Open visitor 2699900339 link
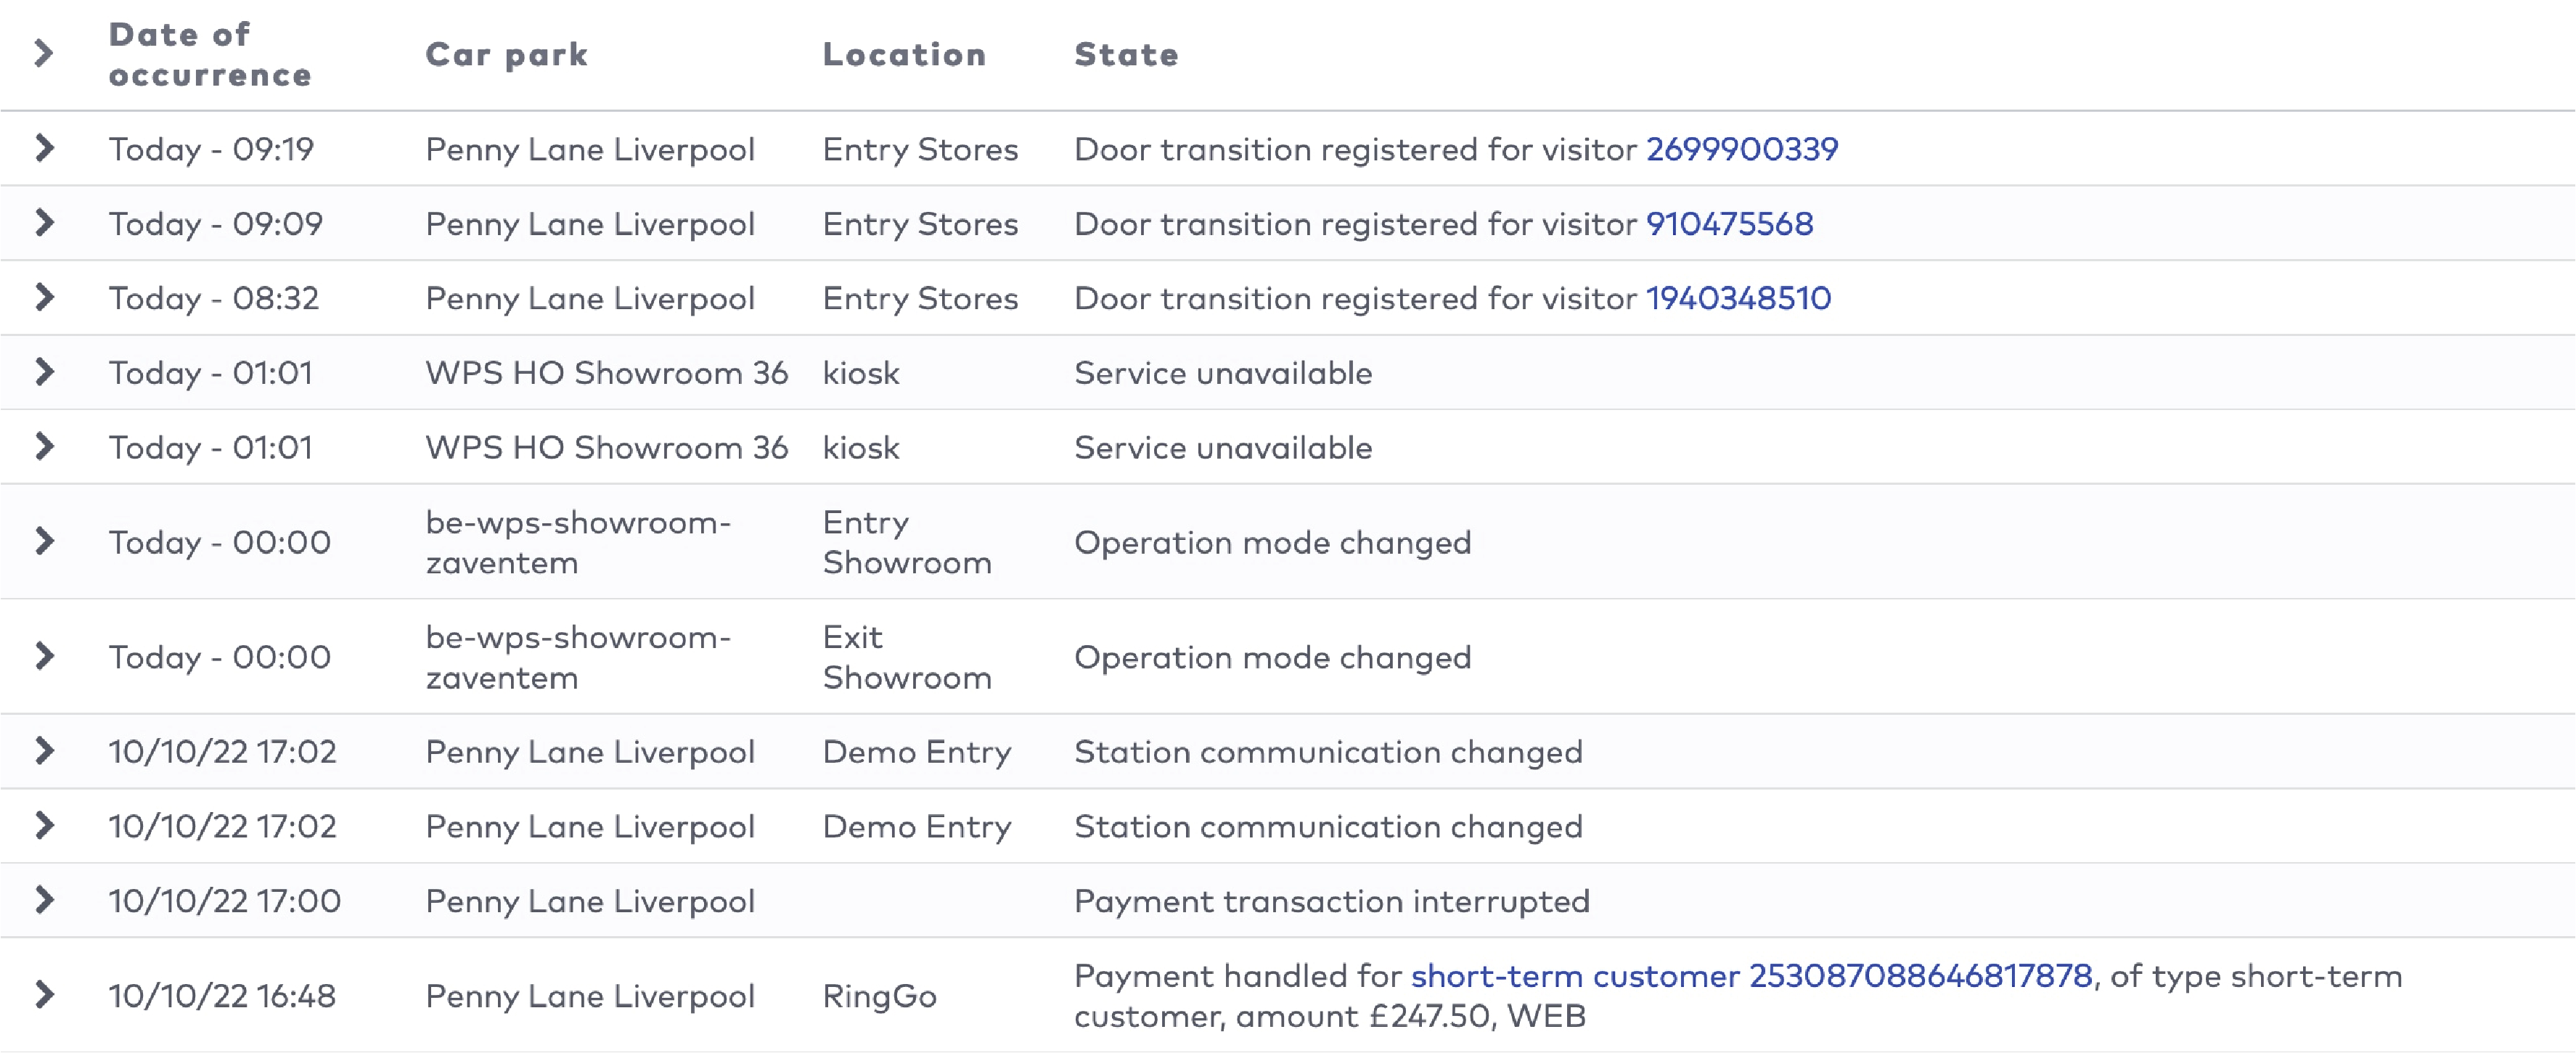 (x=1741, y=149)
